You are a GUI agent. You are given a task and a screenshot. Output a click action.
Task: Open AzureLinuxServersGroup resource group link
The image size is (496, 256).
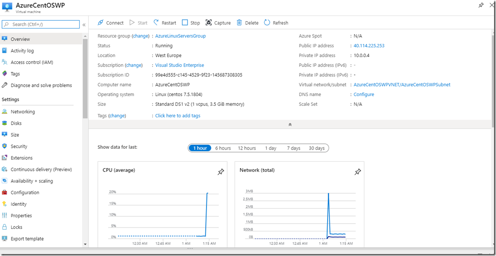click(180, 36)
